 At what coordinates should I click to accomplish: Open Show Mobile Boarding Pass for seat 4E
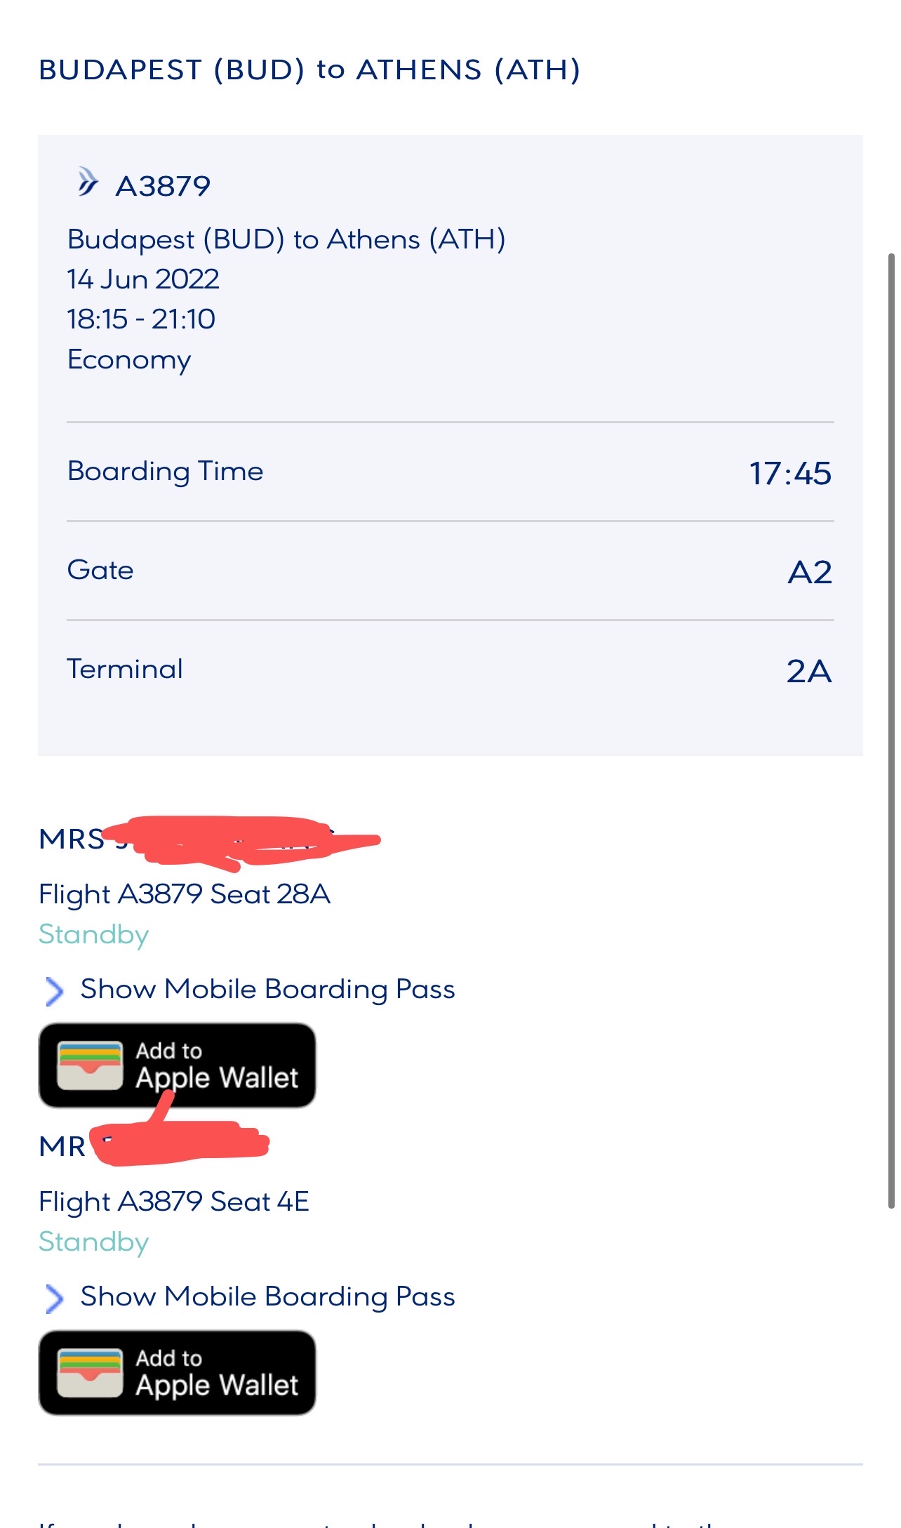pos(267,1297)
